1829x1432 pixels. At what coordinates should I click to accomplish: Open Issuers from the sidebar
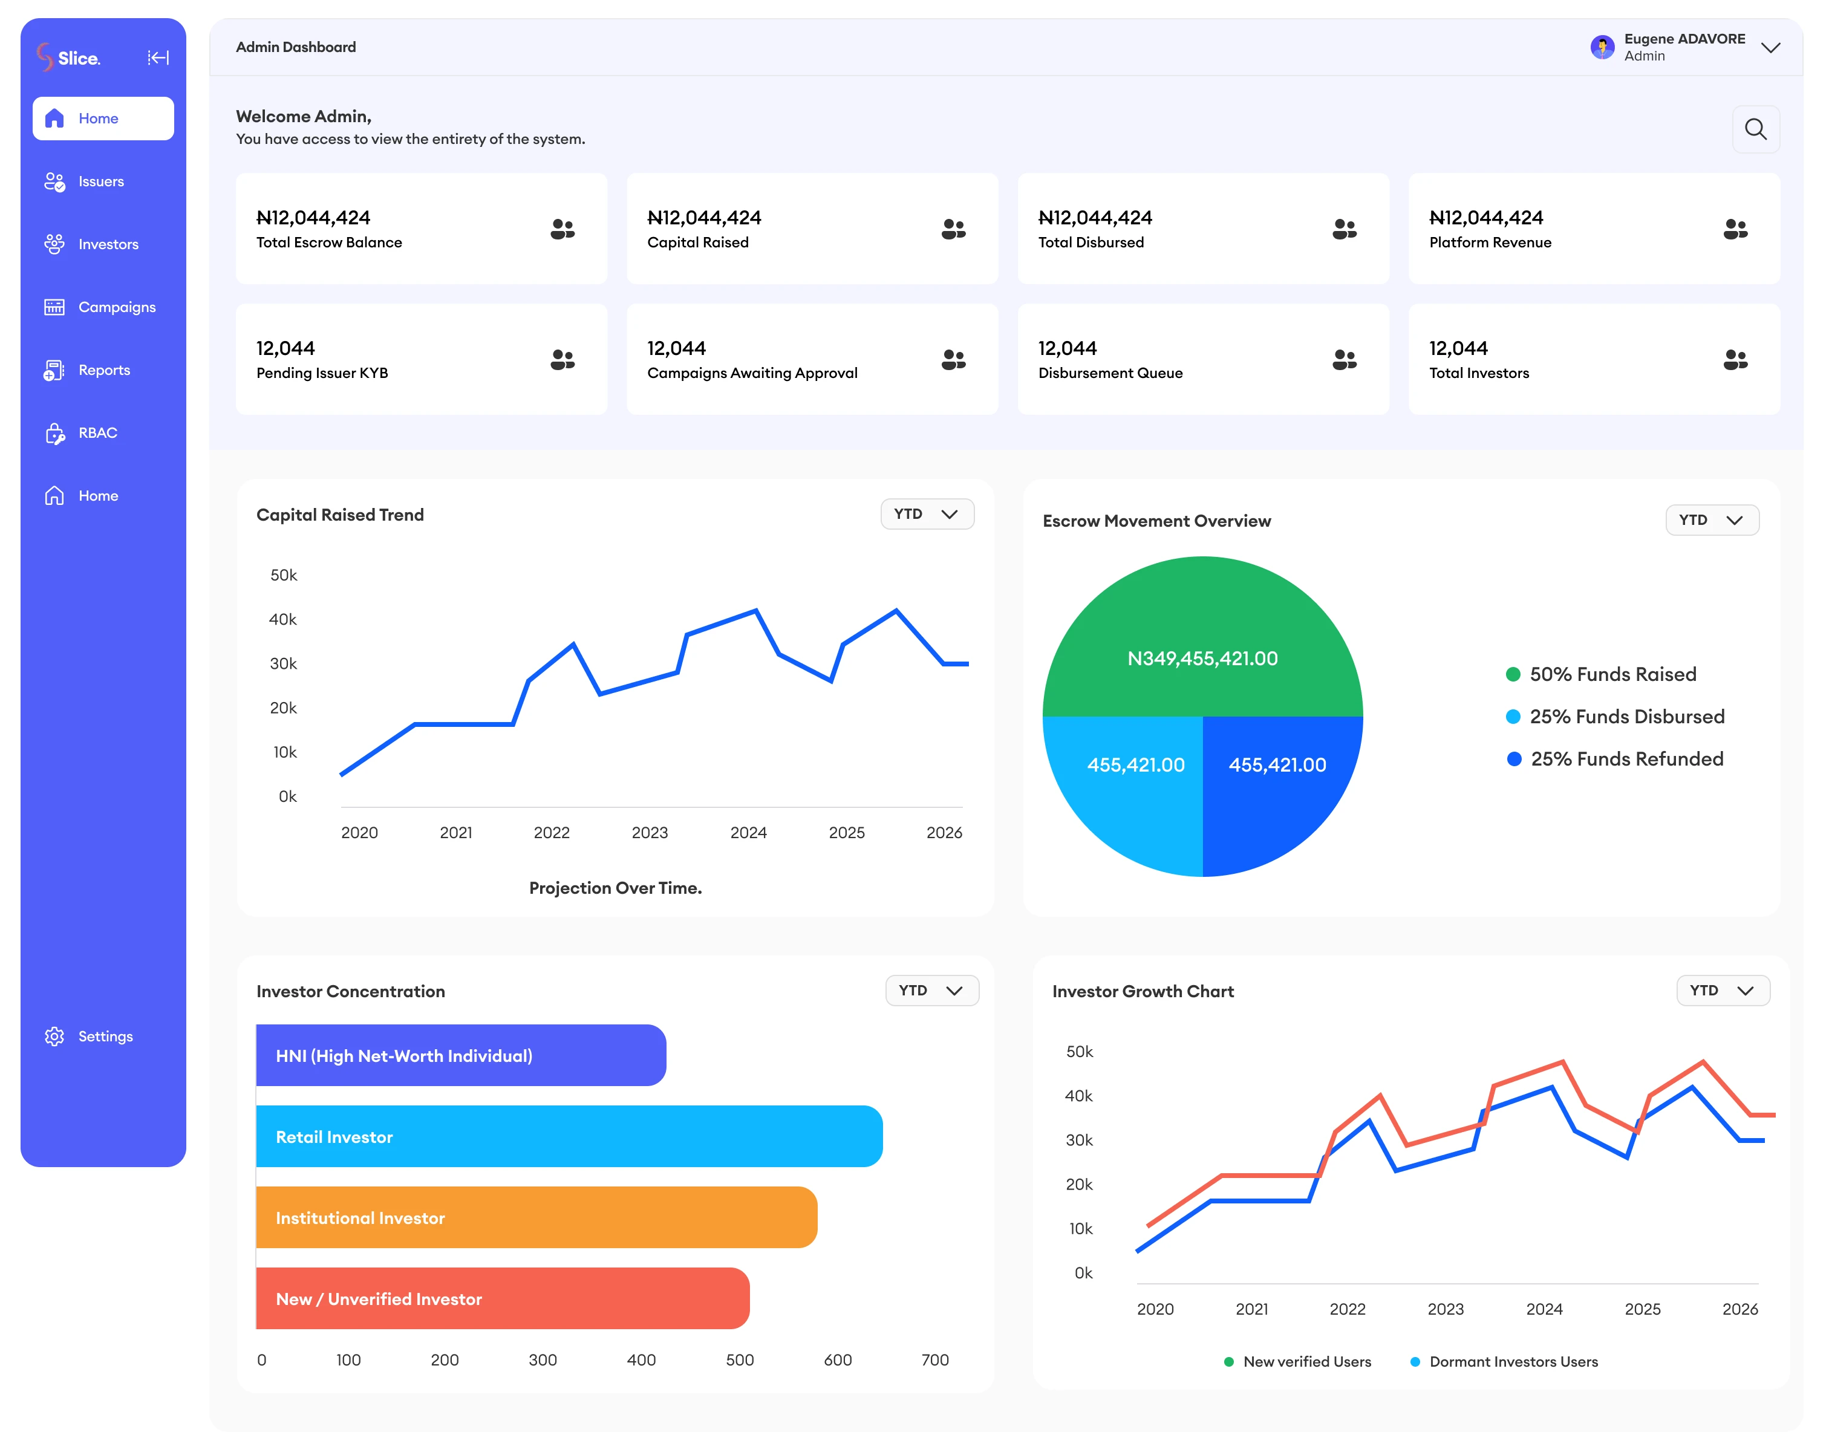click(x=100, y=181)
